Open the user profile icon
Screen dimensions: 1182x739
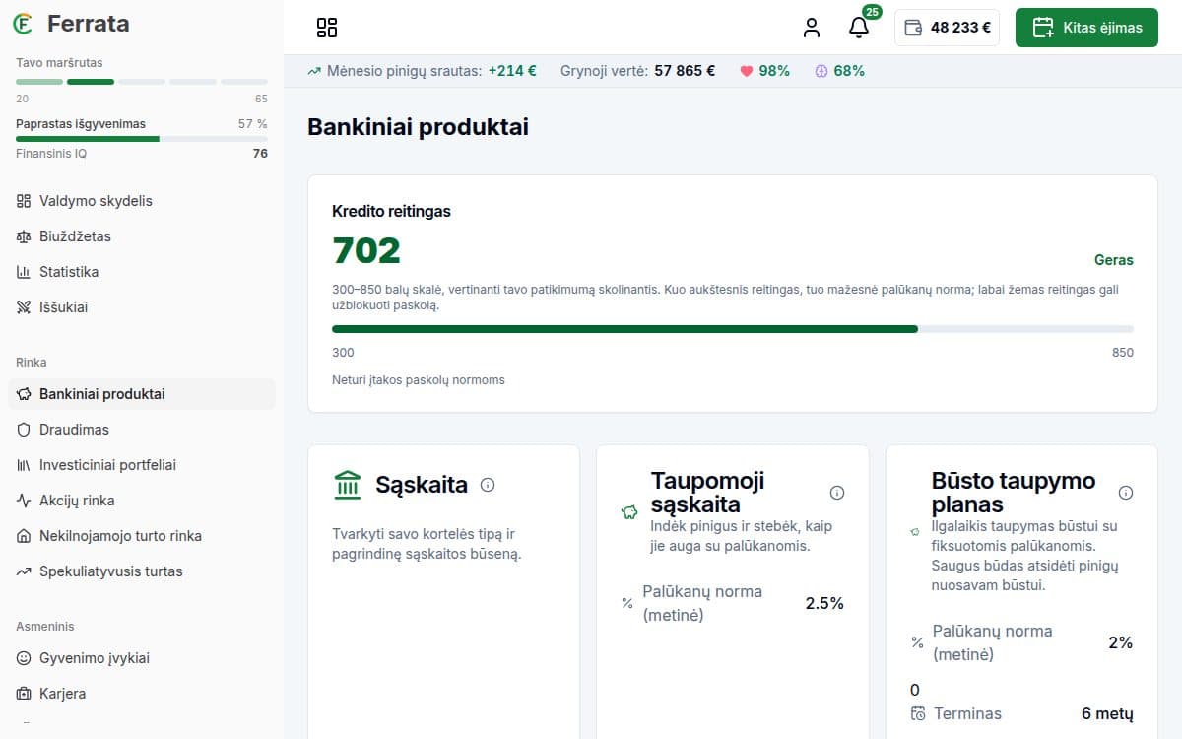(x=812, y=28)
